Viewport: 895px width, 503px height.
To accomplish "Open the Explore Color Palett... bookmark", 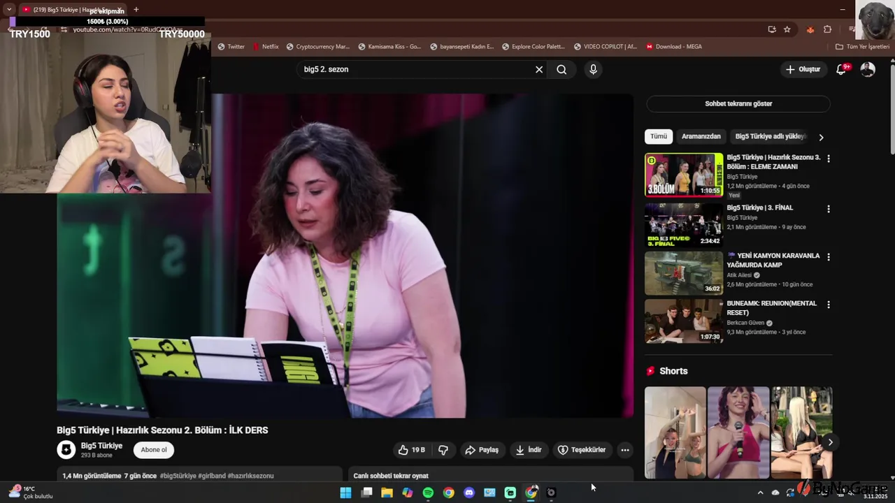I will click(533, 47).
